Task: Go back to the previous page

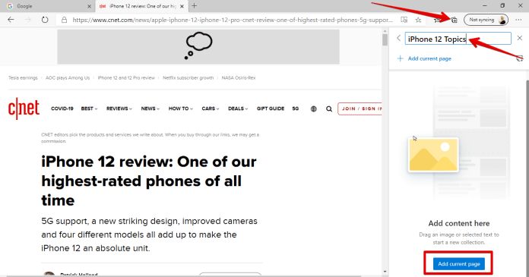Action: click(x=11, y=20)
